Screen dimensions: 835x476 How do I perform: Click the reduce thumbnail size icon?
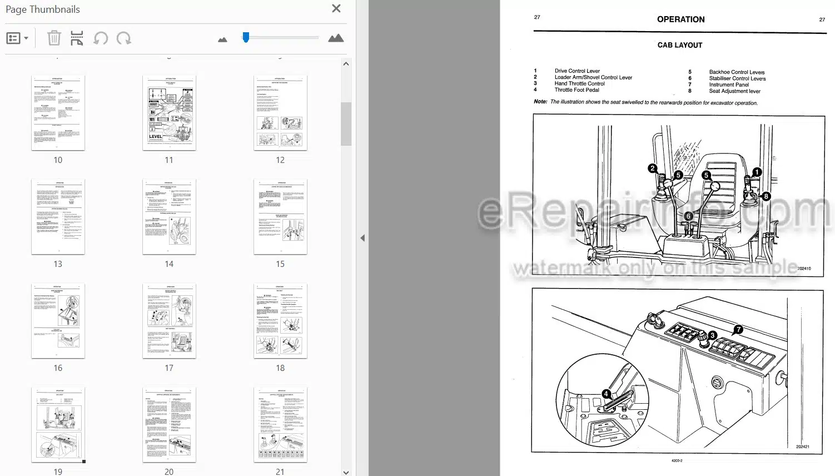(222, 39)
